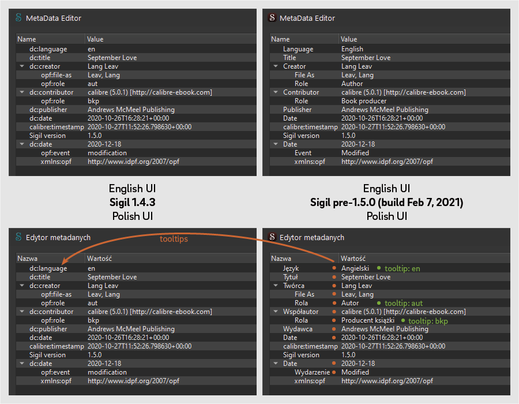The width and height of the screenshot is (519, 404).
Task: Collapse Date 2020-12-18 row in English MetaData Editor
Action: 276,144
